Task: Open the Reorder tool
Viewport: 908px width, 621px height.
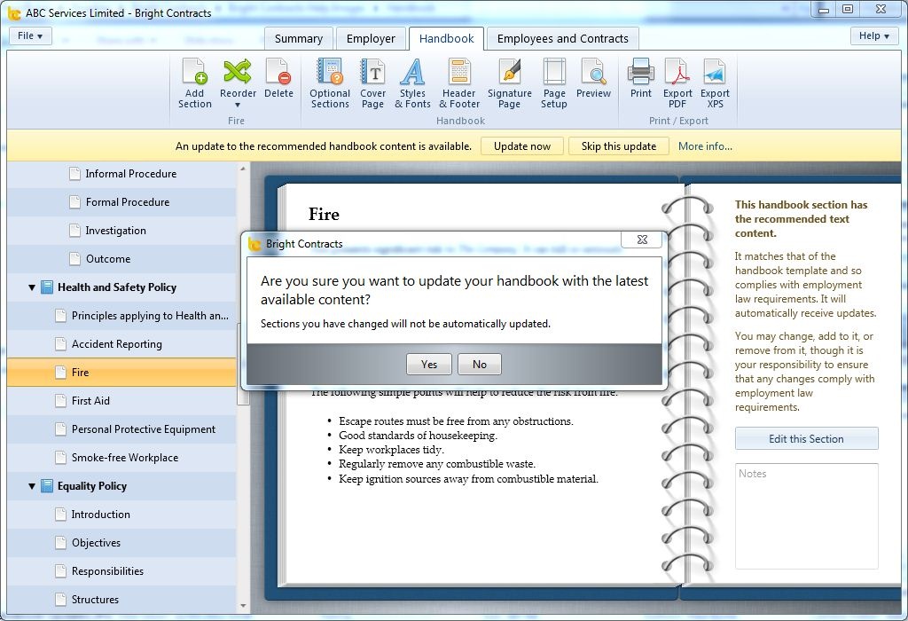Action: click(238, 83)
